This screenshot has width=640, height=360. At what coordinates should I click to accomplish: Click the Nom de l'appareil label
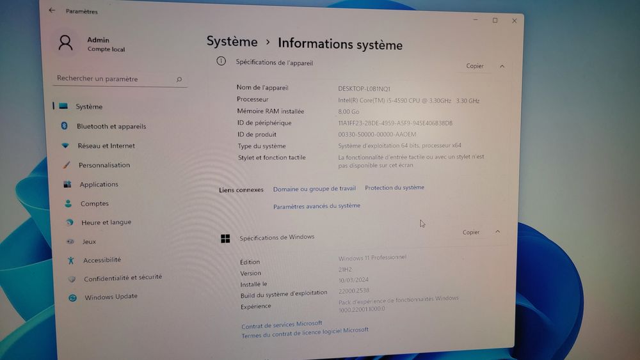point(262,88)
